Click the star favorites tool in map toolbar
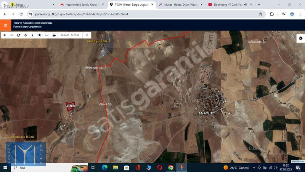Image resolution: width=305 pixels, height=172 pixels. click(40, 35)
